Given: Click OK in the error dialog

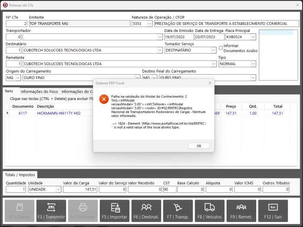Looking at the screenshot, I should [x=199, y=146].
